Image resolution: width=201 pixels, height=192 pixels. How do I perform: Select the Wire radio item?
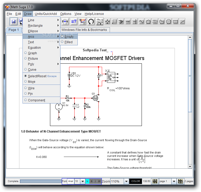[x=41, y=88]
